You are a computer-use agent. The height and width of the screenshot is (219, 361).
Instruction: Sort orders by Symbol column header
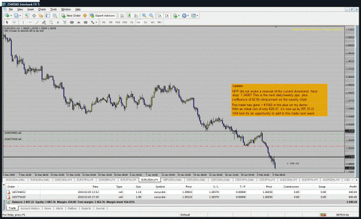(160, 187)
